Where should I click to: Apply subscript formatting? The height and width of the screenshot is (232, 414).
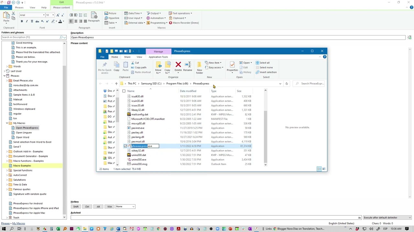click(43, 21)
